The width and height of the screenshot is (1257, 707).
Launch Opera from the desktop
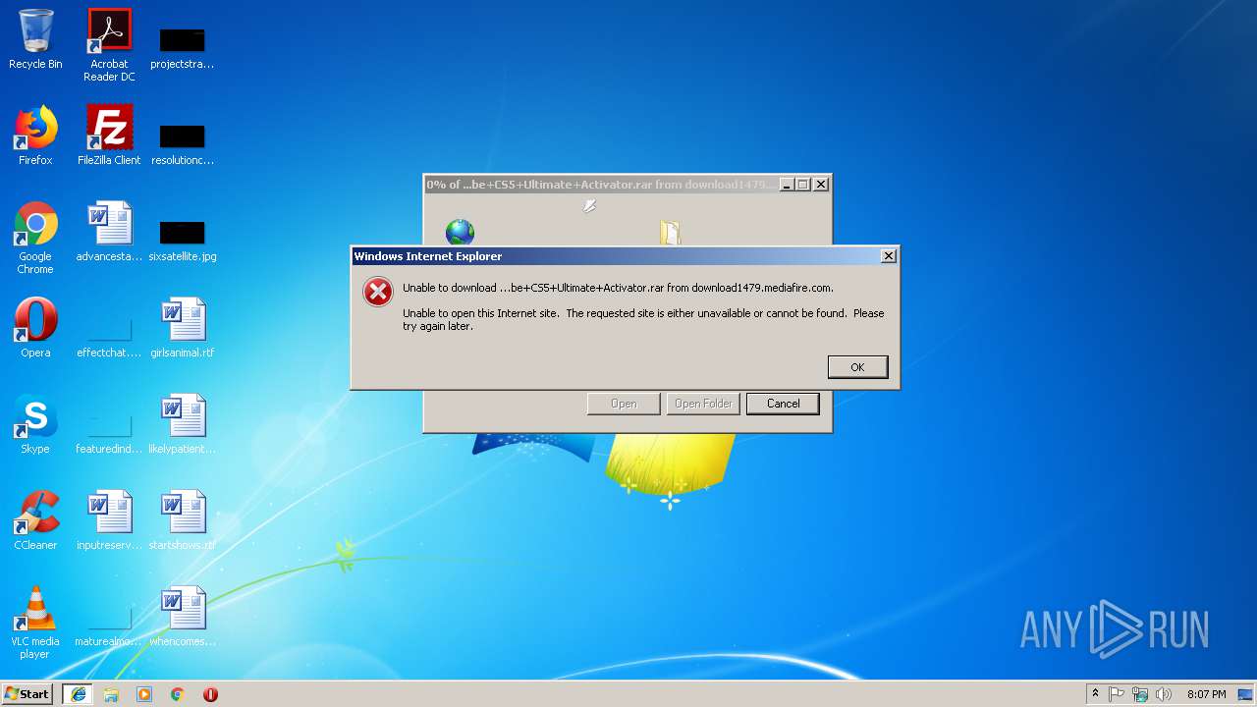click(35, 328)
